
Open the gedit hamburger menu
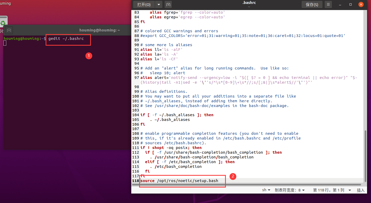(x=328, y=4)
